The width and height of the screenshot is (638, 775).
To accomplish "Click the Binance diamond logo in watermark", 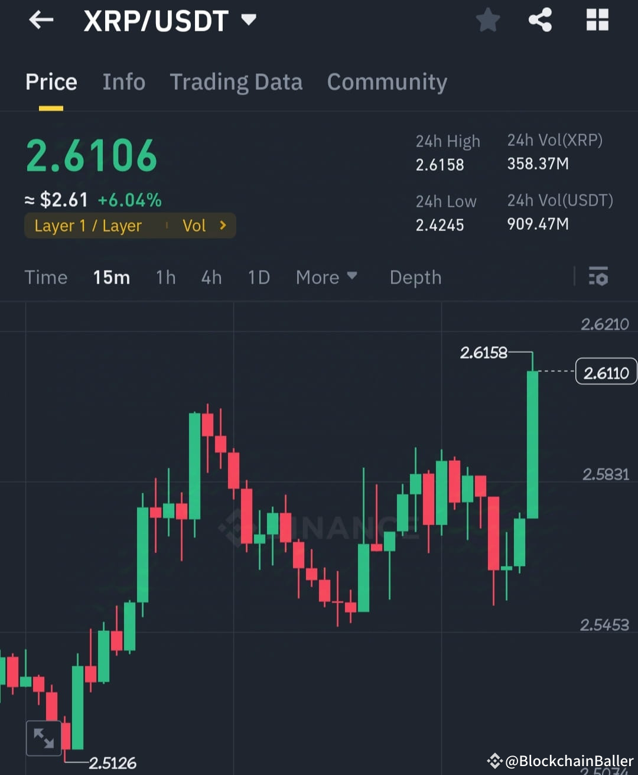I will click(236, 530).
